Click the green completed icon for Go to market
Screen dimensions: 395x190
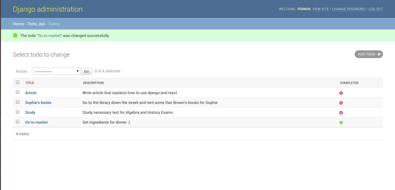click(341, 122)
